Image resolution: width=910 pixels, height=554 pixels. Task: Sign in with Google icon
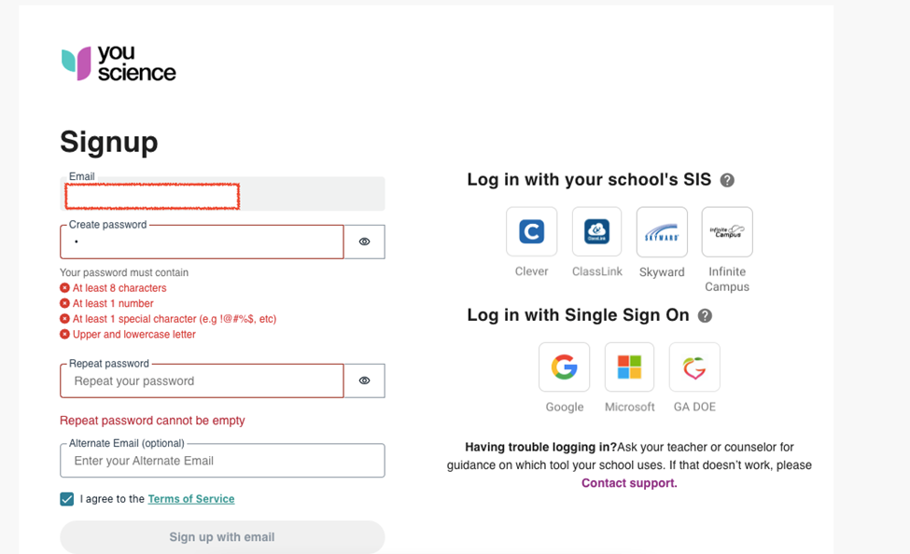pyautogui.click(x=564, y=367)
